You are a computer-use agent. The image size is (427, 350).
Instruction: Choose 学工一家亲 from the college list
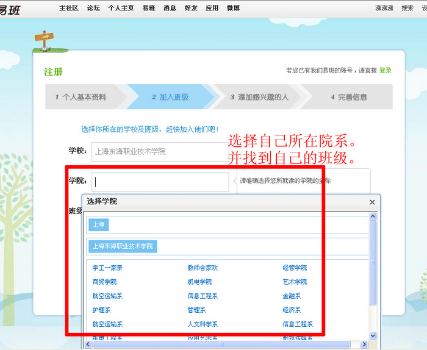tap(107, 268)
